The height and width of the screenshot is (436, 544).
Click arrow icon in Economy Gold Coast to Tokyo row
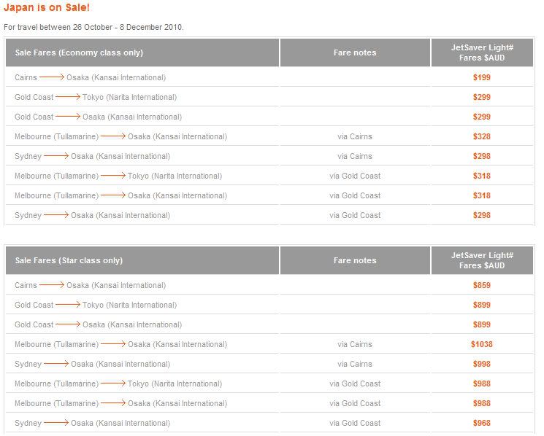(x=68, y=97)
